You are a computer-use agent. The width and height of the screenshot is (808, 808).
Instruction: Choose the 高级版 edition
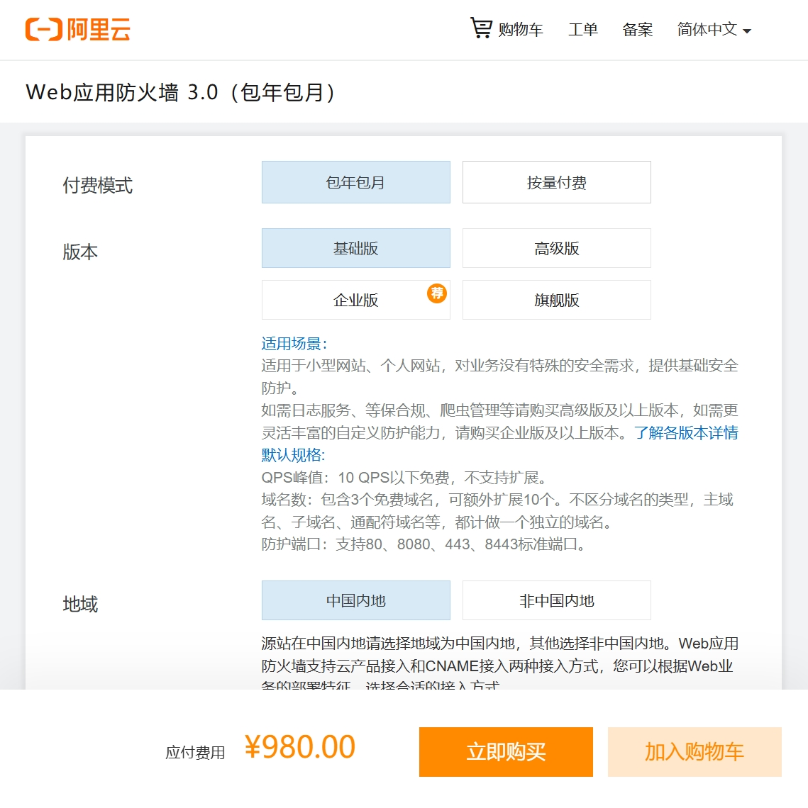[556, 248]
